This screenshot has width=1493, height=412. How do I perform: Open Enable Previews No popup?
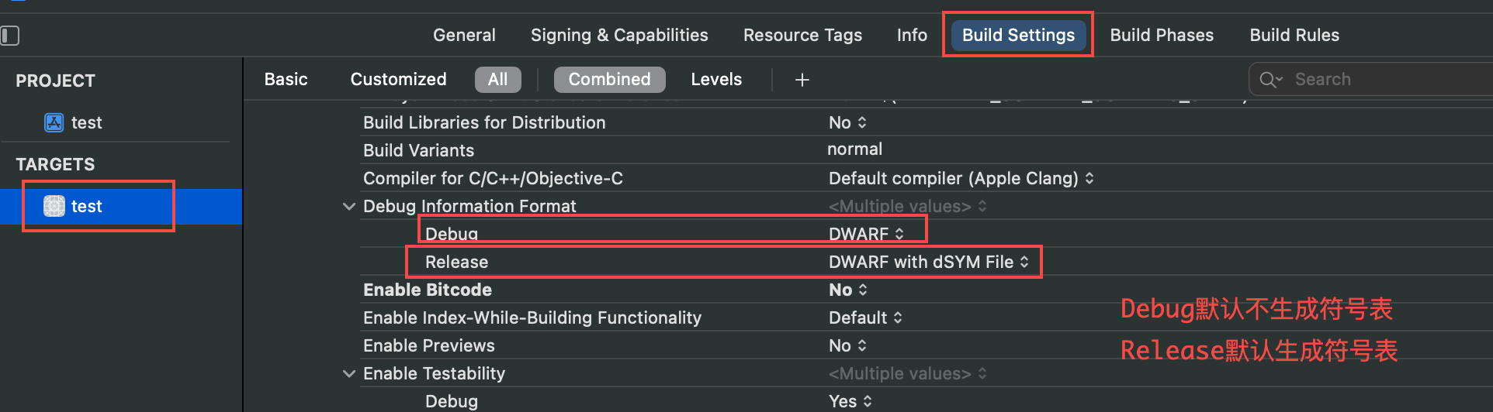pyautogui.click(x=847, y=345)
